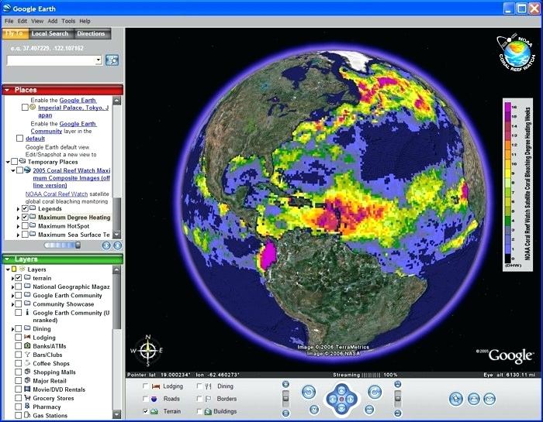Pan the globe right with the arrow
Viewport: 543px width, 422px height.
click(351, 400)
